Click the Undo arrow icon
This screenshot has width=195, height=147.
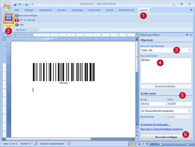point(20,4)
